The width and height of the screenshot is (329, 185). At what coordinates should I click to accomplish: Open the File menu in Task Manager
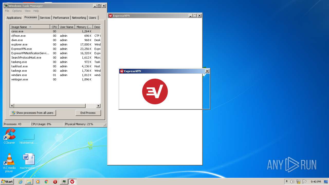(7, 11)
